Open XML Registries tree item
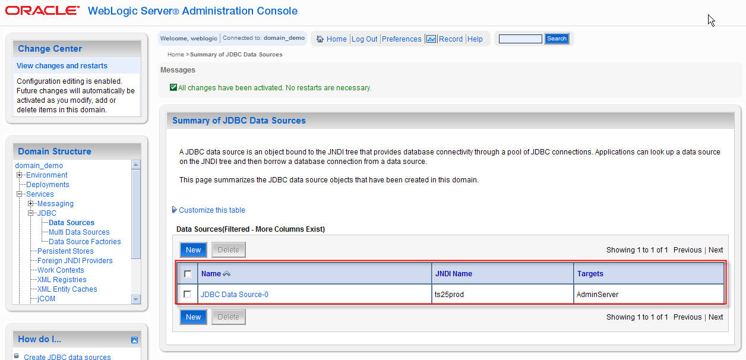 point(62,280)
